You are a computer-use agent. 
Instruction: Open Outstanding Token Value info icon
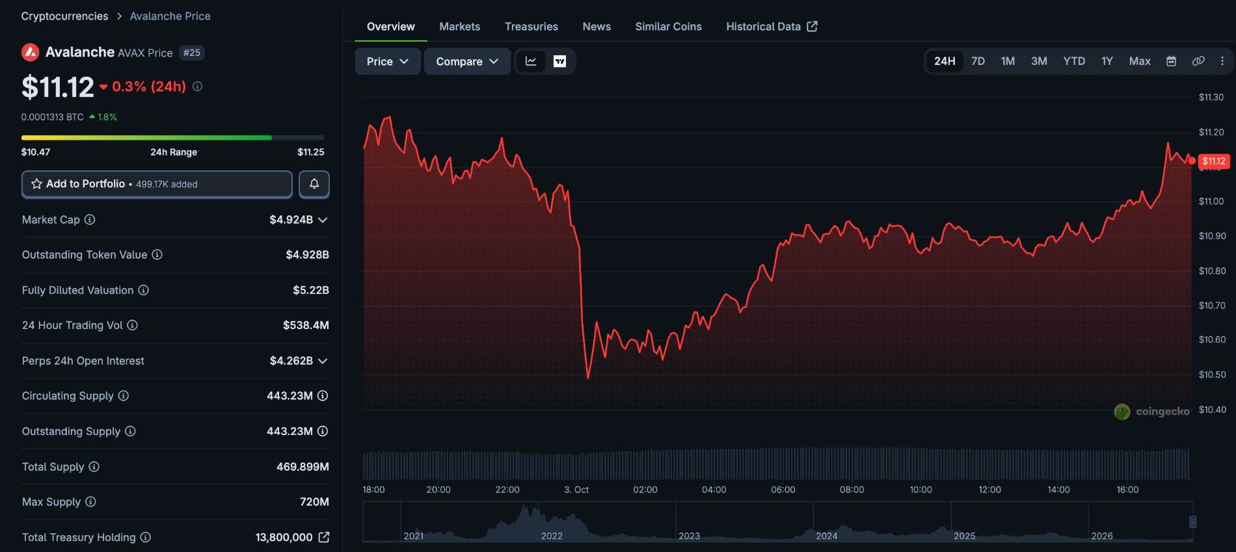tap(157, 255)
